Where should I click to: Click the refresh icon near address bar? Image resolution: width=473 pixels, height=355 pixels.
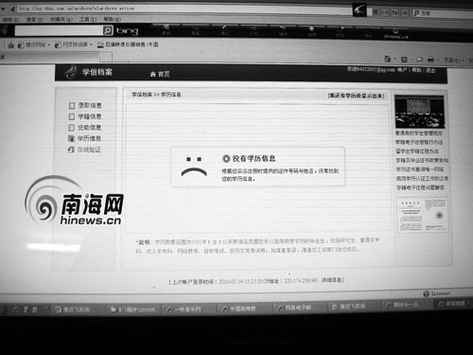pos(394,12)
